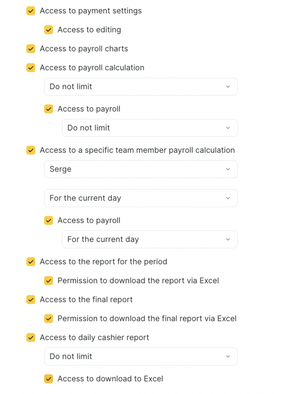This screenshot has width=302, height=394.
Task: Uncheck Permission to download the final report via Excel
Action: [48, 319]
